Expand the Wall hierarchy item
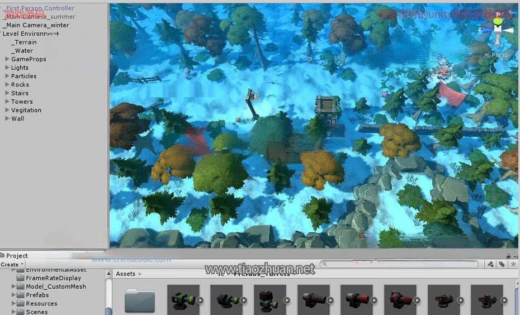The width and height of the screenshot is (520, 315). point(7,118)
